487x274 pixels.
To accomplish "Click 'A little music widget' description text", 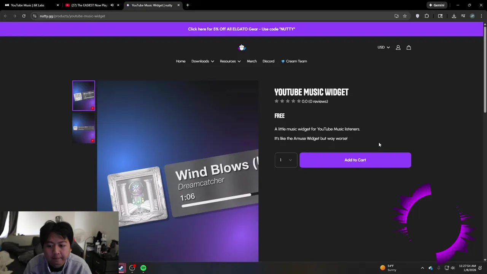I will [x=317, y=129].
